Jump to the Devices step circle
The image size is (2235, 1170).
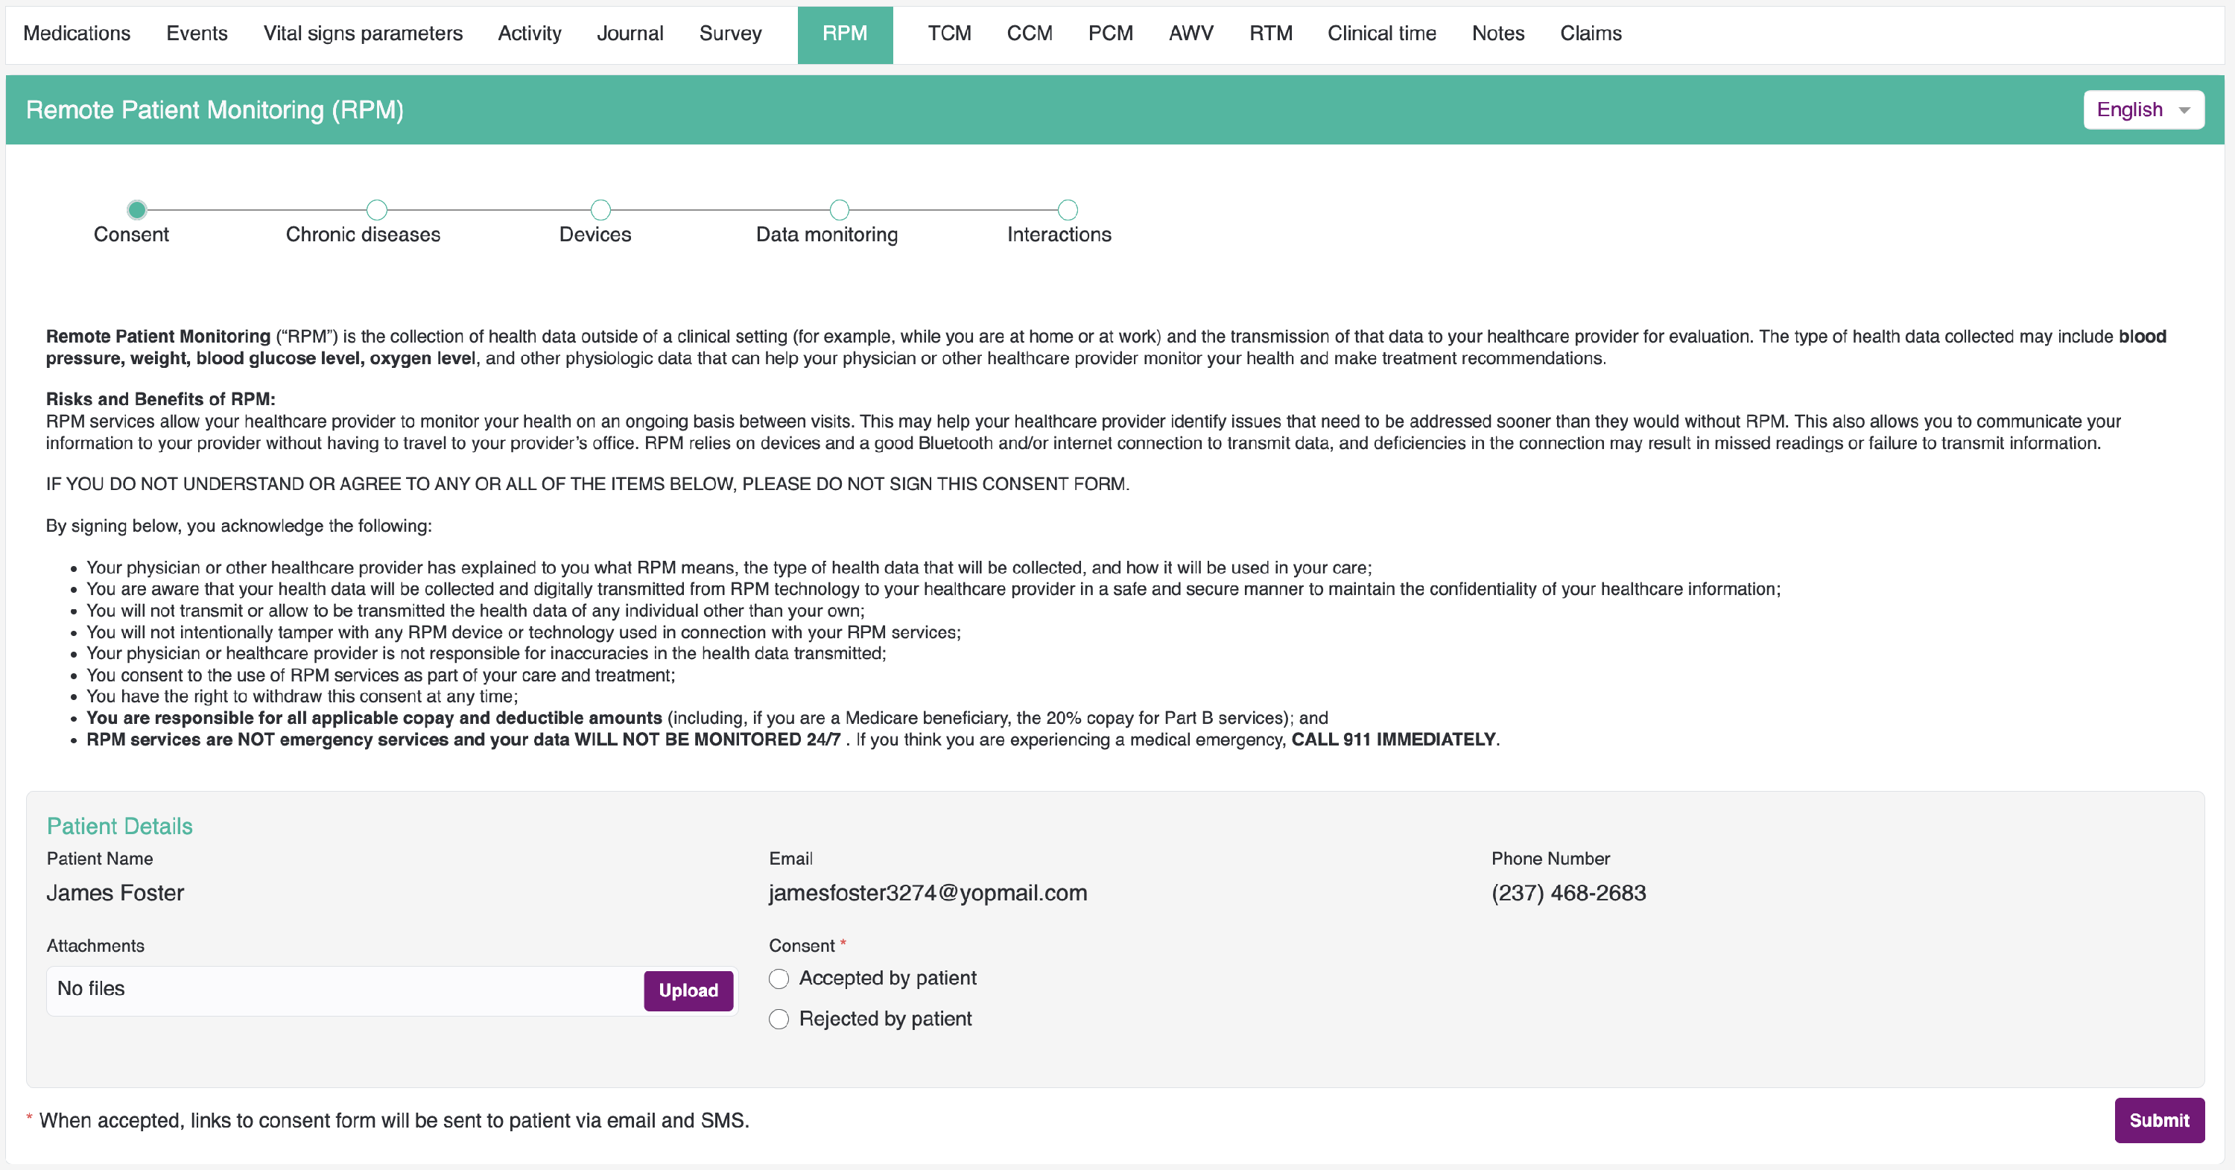[x=600, y=210]
